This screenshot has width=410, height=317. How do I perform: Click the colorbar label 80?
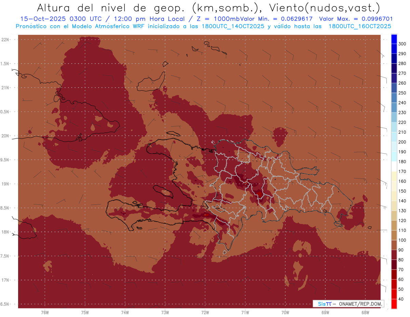click(401, 260)
